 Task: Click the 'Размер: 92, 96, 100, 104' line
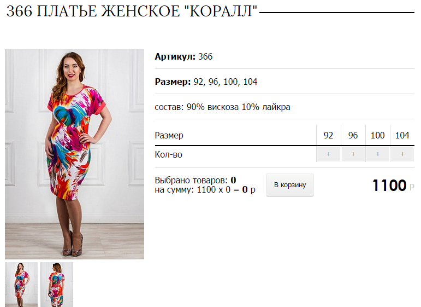coord(206,82)
